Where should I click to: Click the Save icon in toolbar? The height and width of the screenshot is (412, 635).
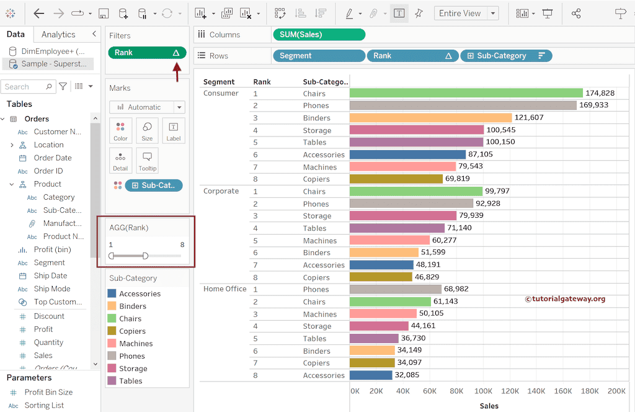104,13
